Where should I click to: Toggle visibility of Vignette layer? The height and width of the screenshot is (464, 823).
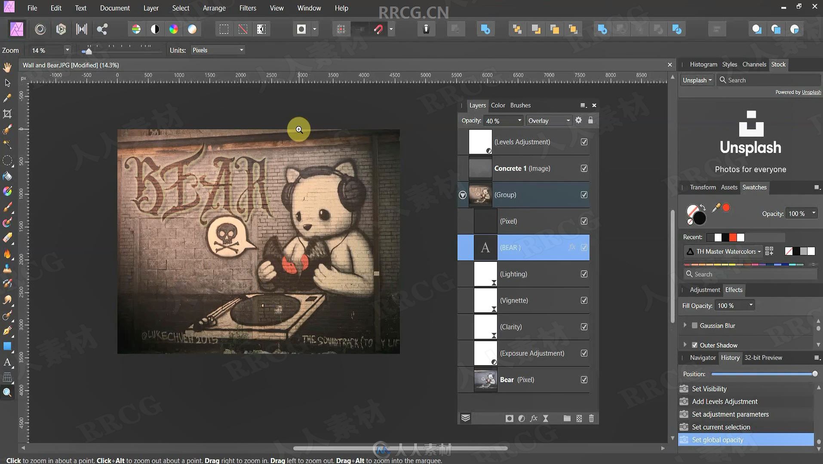click(x=584, y=300)
